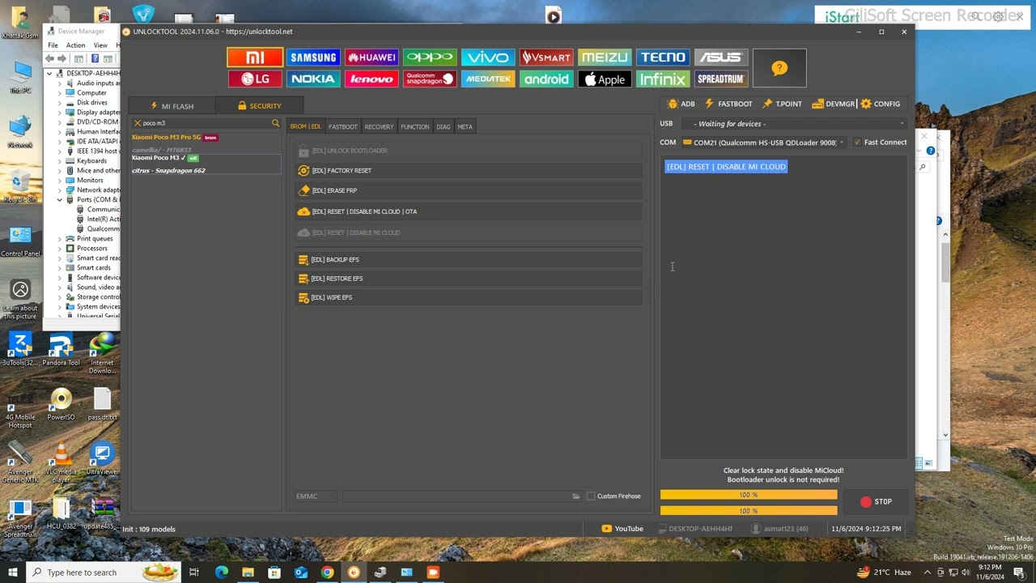
Task: Click the lower 100% progress bar
Action: [749, 511]
